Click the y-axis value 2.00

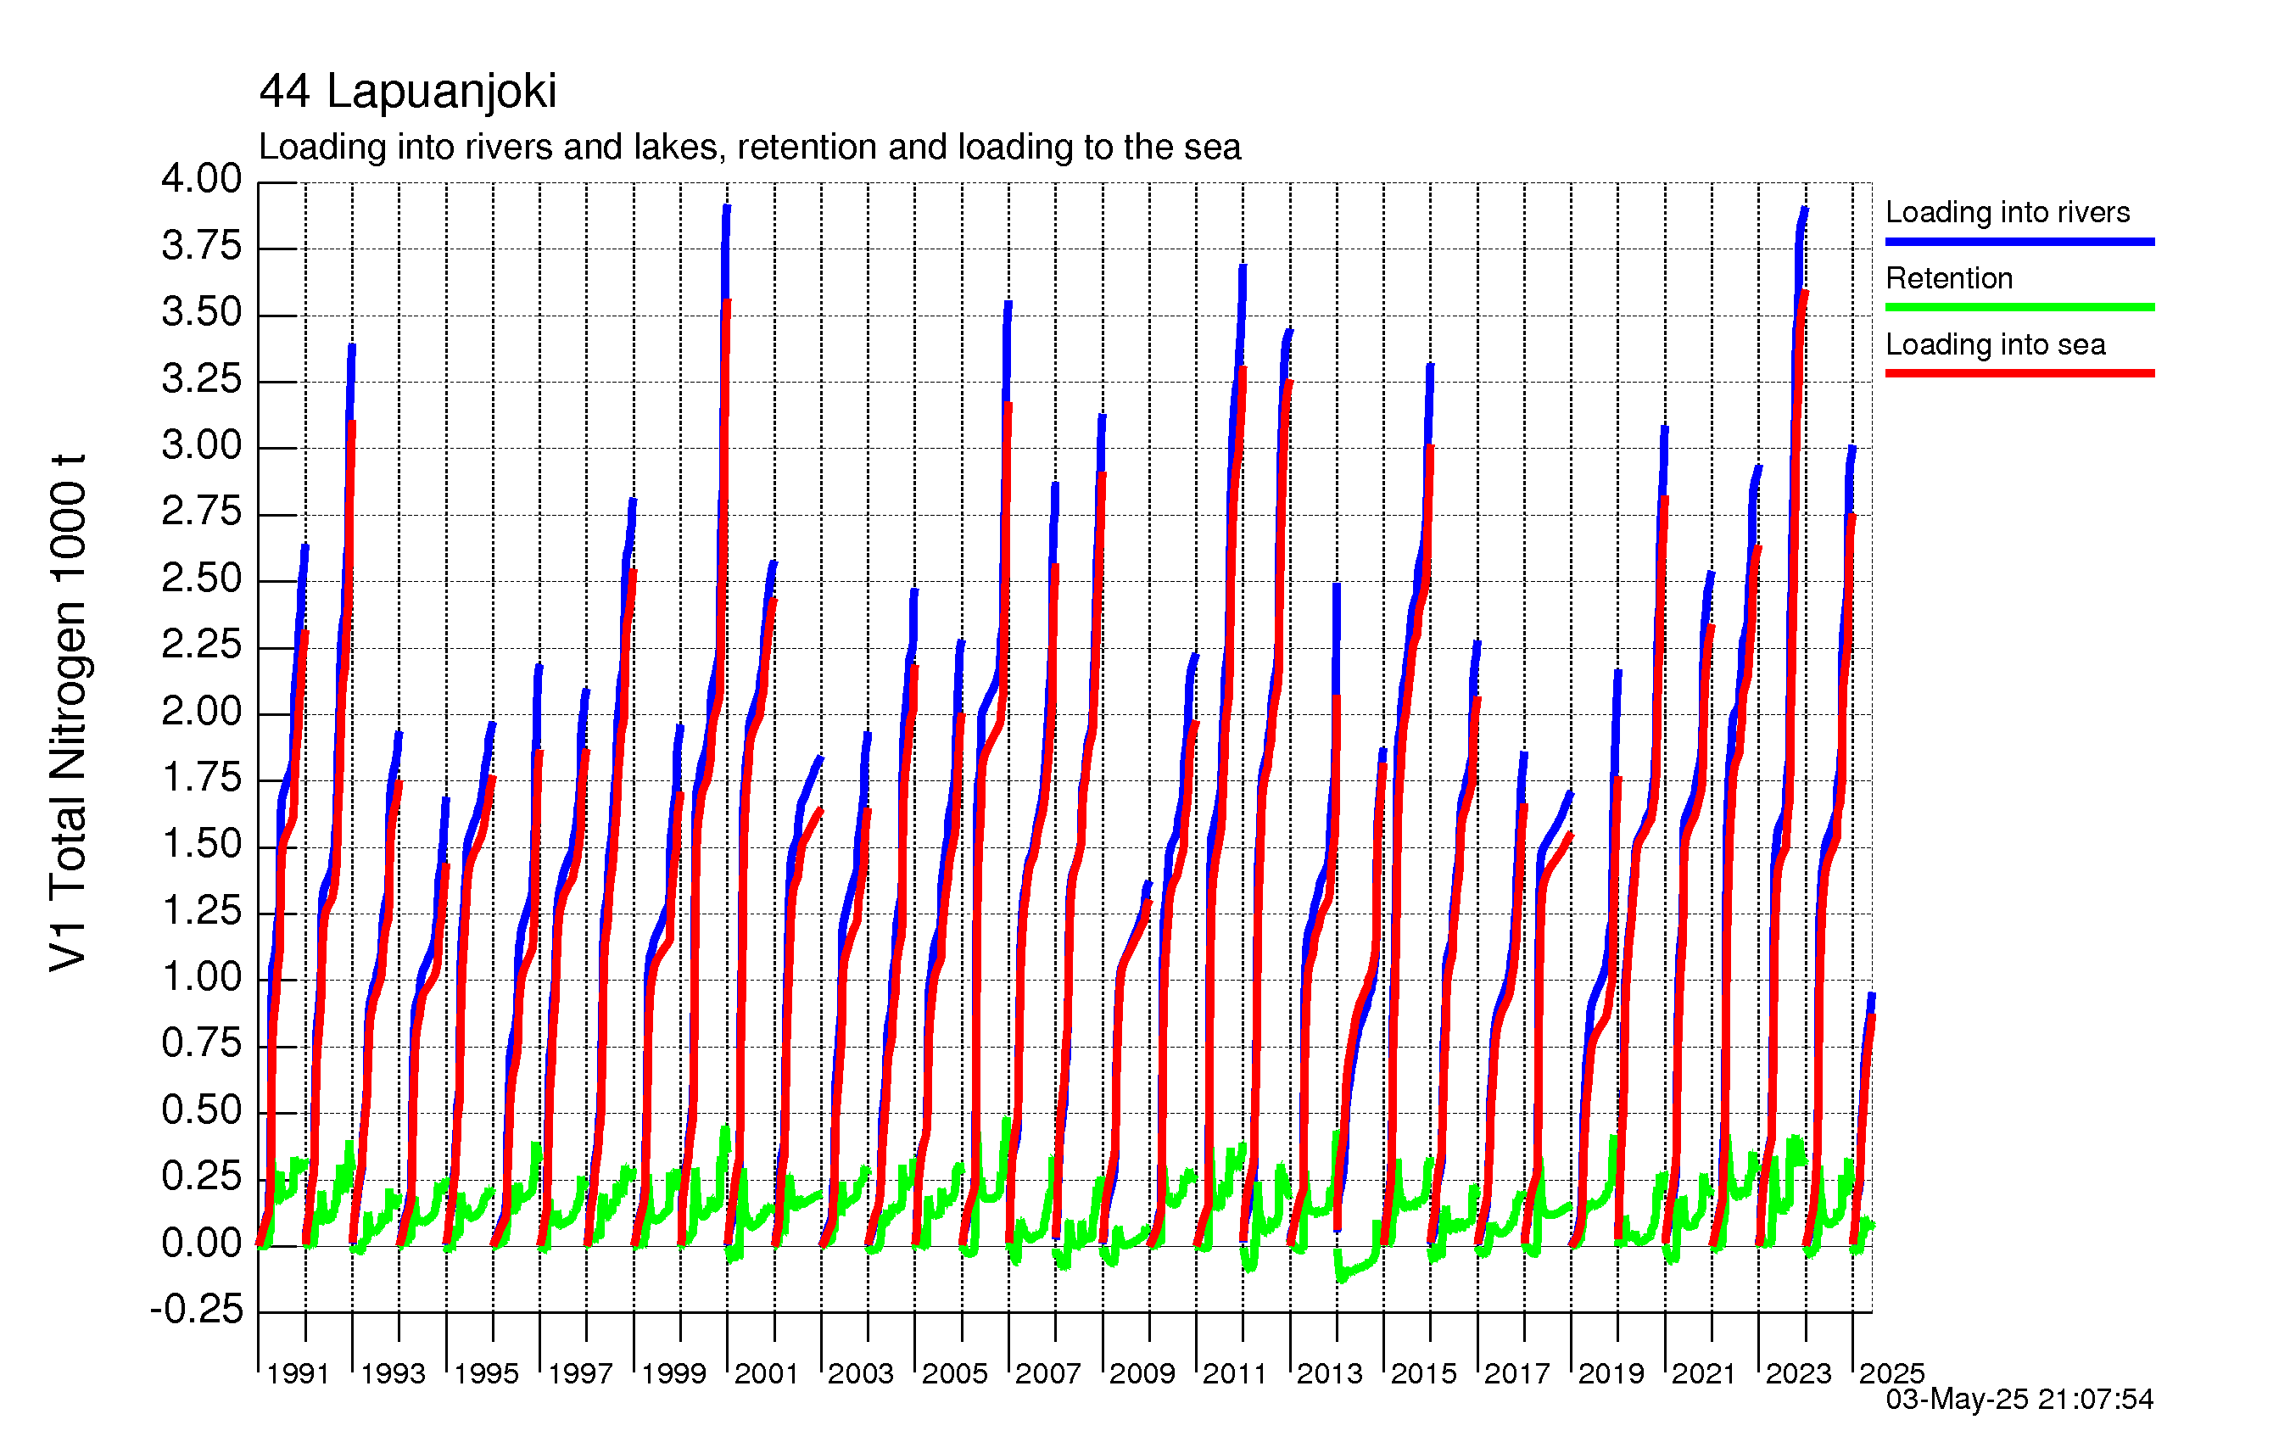tap(202, 712)
